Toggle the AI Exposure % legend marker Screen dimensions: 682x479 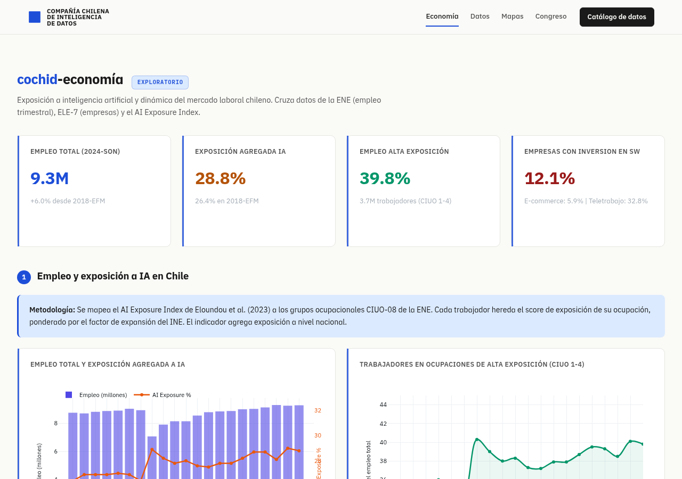[x=142, y=395]
